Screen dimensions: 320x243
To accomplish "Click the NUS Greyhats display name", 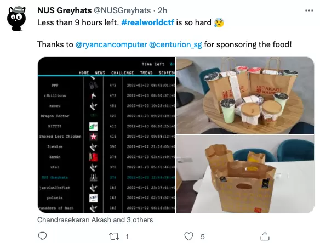I will 65,10.
